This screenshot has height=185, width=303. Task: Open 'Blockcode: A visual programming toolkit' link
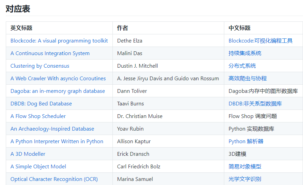click(59, 41)
